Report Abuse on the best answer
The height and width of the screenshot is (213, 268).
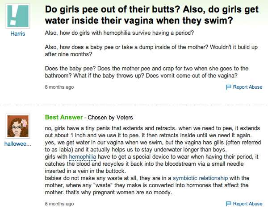click(247, 204)
